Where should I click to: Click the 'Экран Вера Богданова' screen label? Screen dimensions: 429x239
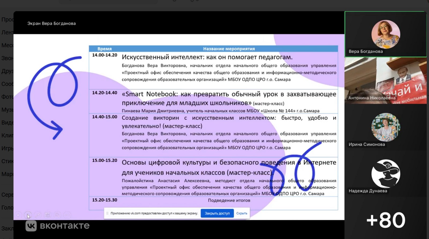click(x=51, y=24)
